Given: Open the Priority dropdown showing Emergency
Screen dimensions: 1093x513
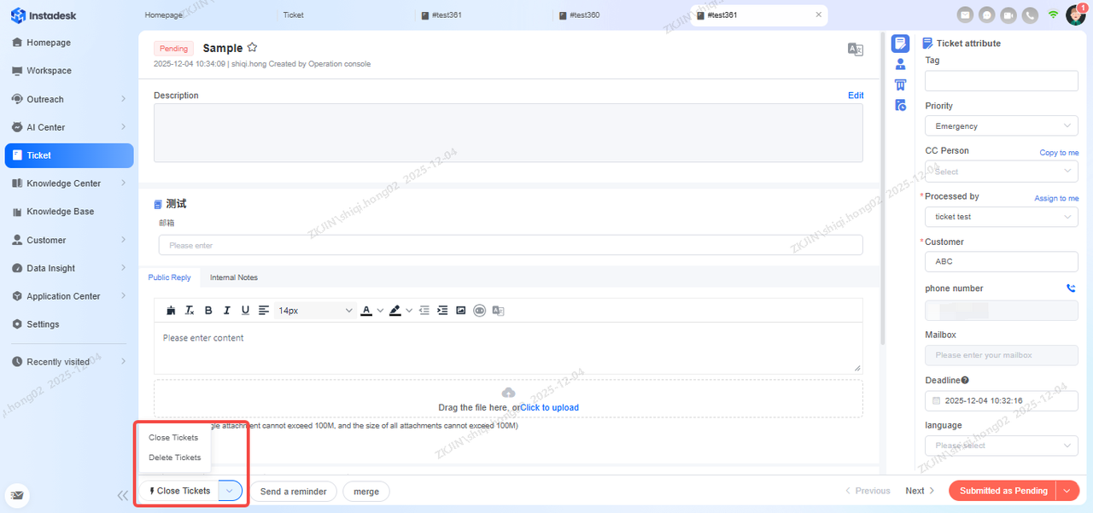Looking at the screenshot, I should point(1001,126).
